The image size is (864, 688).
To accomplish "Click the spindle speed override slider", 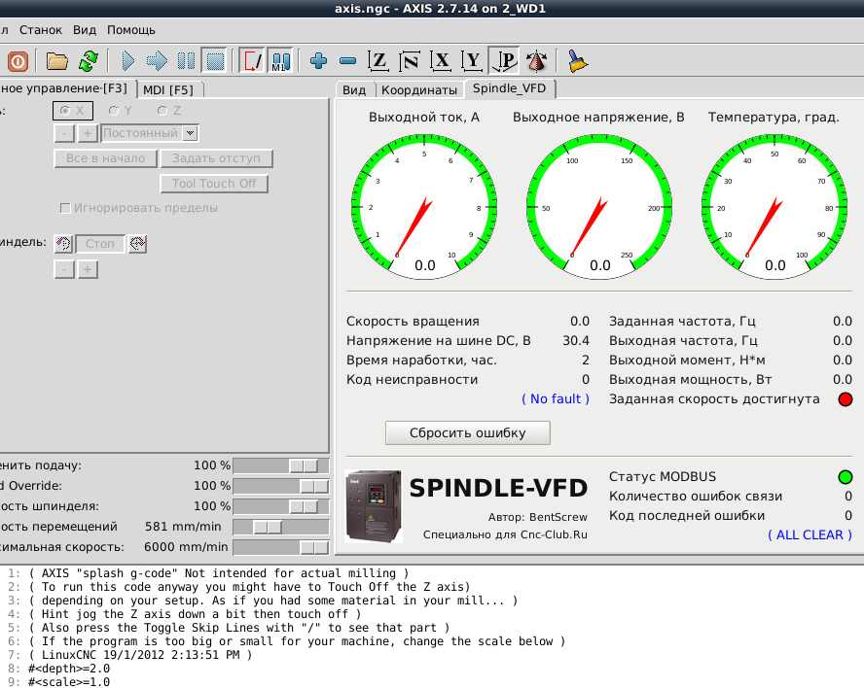I will pyautogui.click(x=281, y=507).
